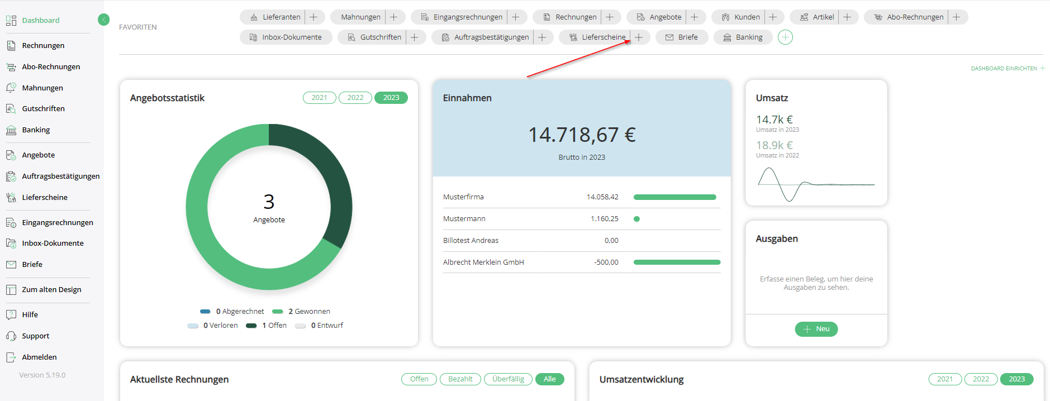Click Neu button in Ausgaben card
Viewport: 1050px width, 401px height.
pos(816,330)
